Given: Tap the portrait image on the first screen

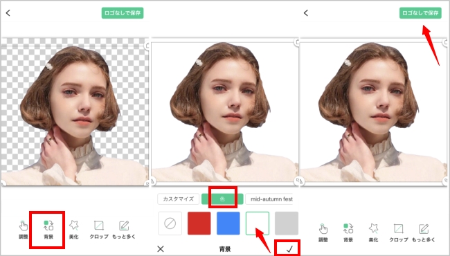Looking at the screenshot, I should pos(75,112).
